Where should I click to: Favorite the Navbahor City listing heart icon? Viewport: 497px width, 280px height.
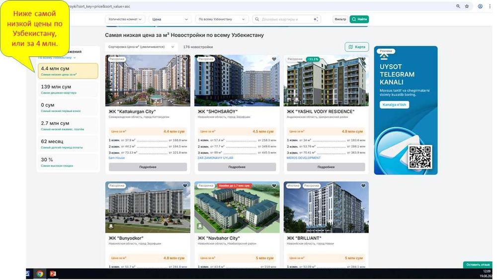tap(274, 186)
